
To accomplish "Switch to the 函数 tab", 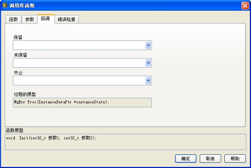I will pyautogui.click(x=13, y=19).
